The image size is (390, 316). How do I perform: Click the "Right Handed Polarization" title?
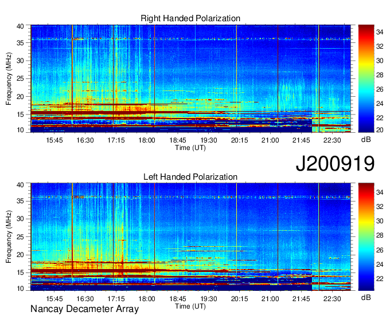pos(190,18)
